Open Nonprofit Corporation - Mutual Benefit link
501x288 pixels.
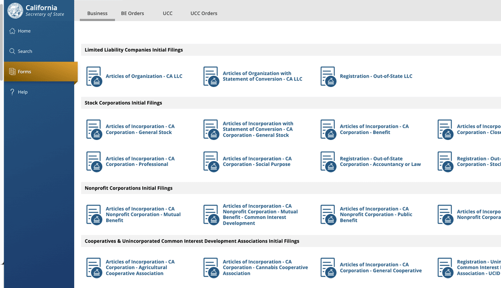[x=143, y=214]
